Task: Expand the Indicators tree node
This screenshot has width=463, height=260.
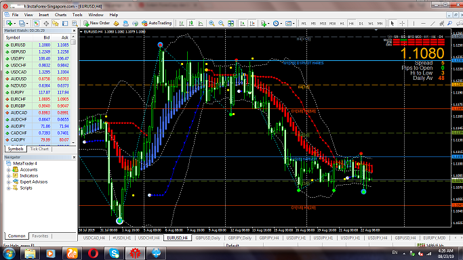Action: pyautogui.click(x=9, y=176)
